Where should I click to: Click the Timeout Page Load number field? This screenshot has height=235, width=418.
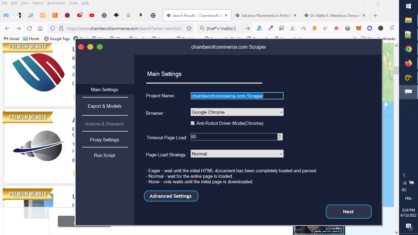[x=234, y=137]
